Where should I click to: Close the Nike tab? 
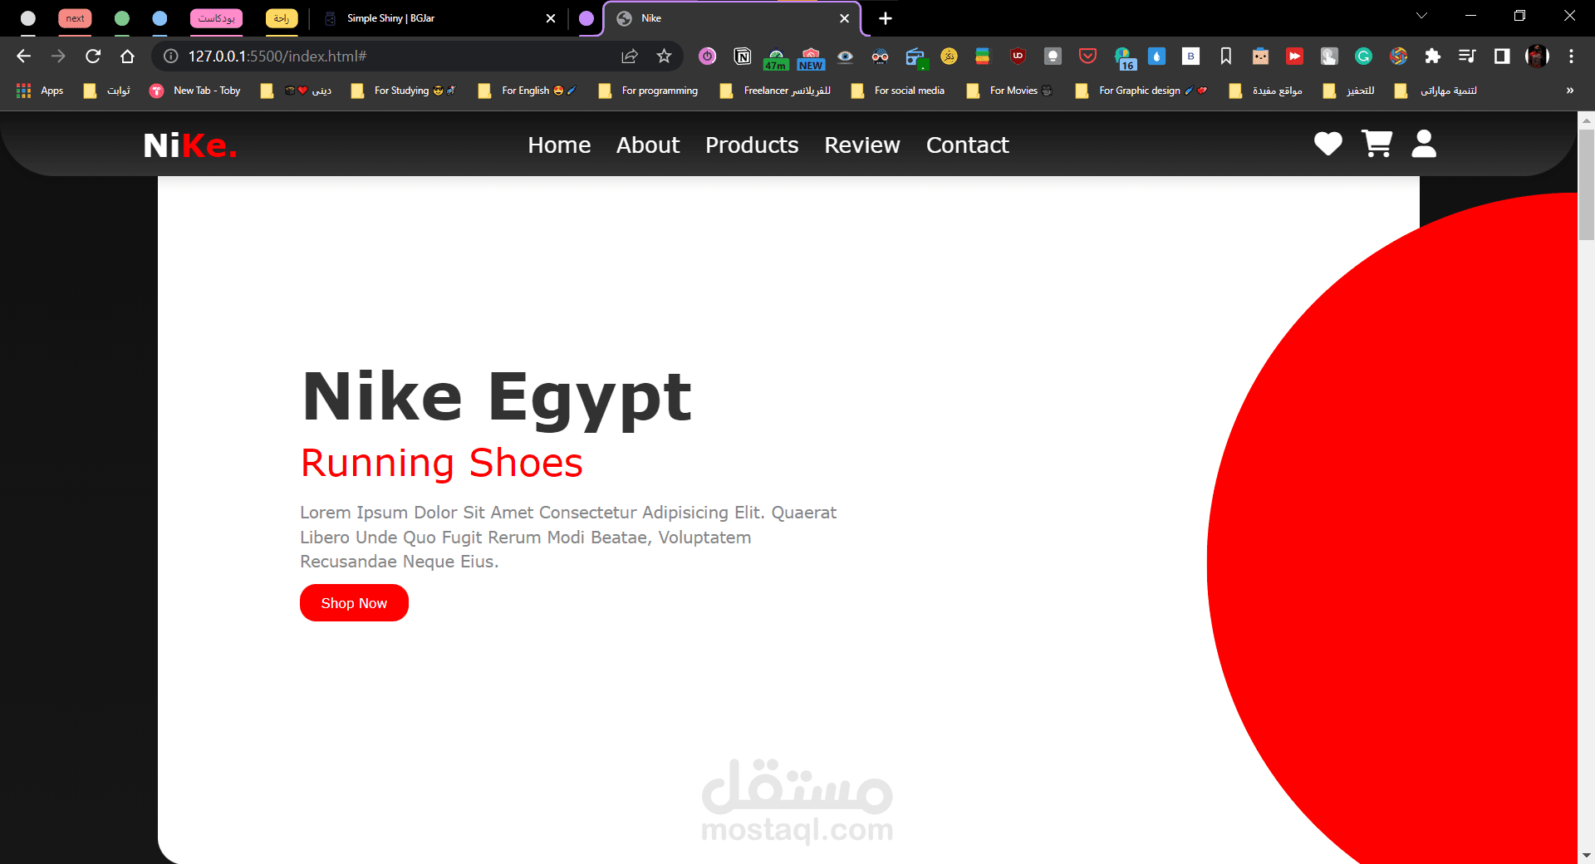844,18
